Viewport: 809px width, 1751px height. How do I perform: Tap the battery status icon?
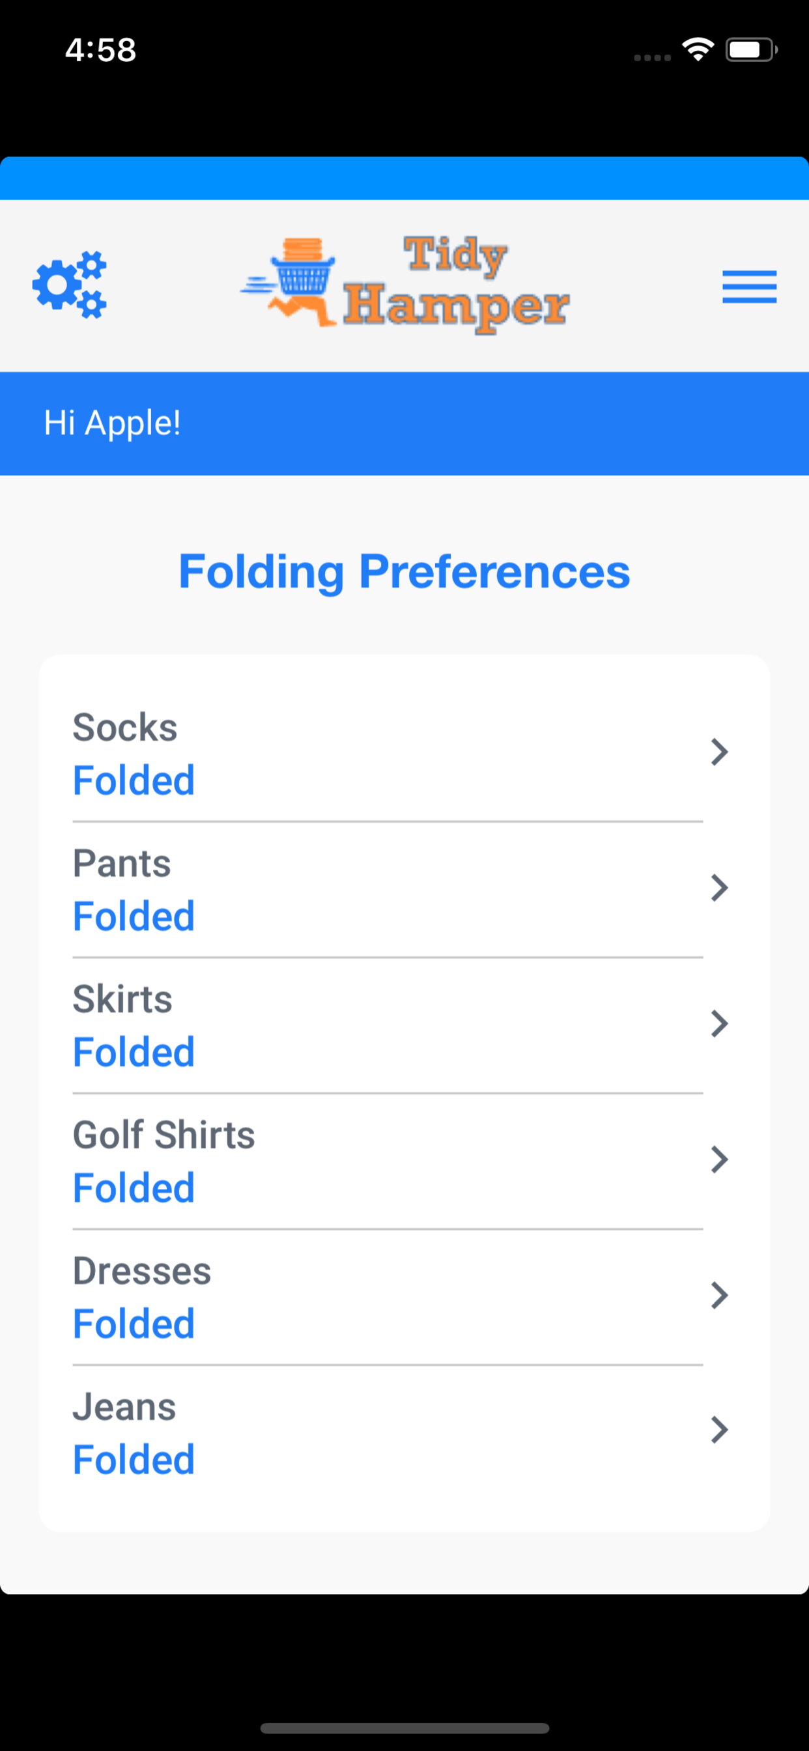click(751, 50)
